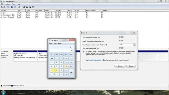169x95 pixels.
Task: Click the highlighted multiply button on Calculator
Action: (x=66, y=66)
